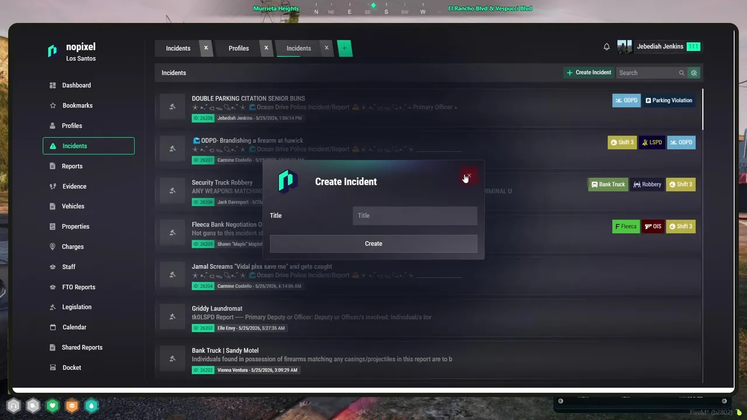
Task: Close the Profiles tab
Action: coord(266,48)
